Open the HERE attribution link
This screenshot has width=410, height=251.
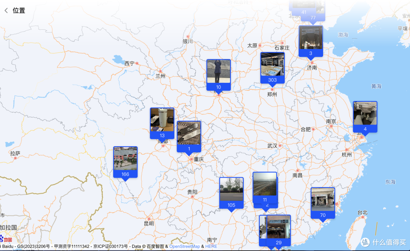[211, 246]
